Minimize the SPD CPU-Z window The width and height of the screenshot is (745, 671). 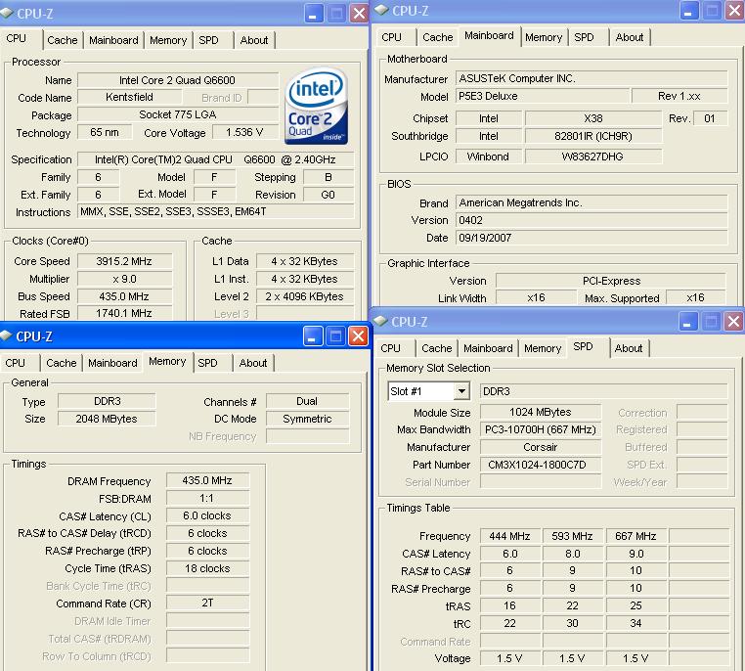click(687, 322)
